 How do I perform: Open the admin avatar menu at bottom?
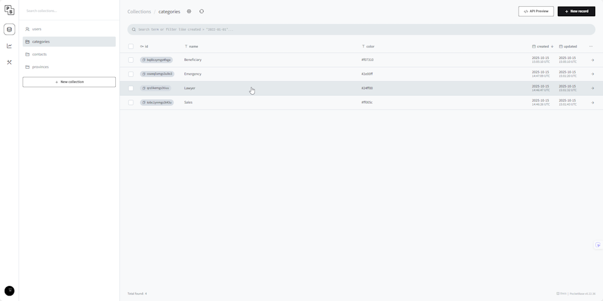9,291
